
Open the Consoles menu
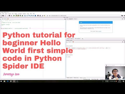(20, 14)
